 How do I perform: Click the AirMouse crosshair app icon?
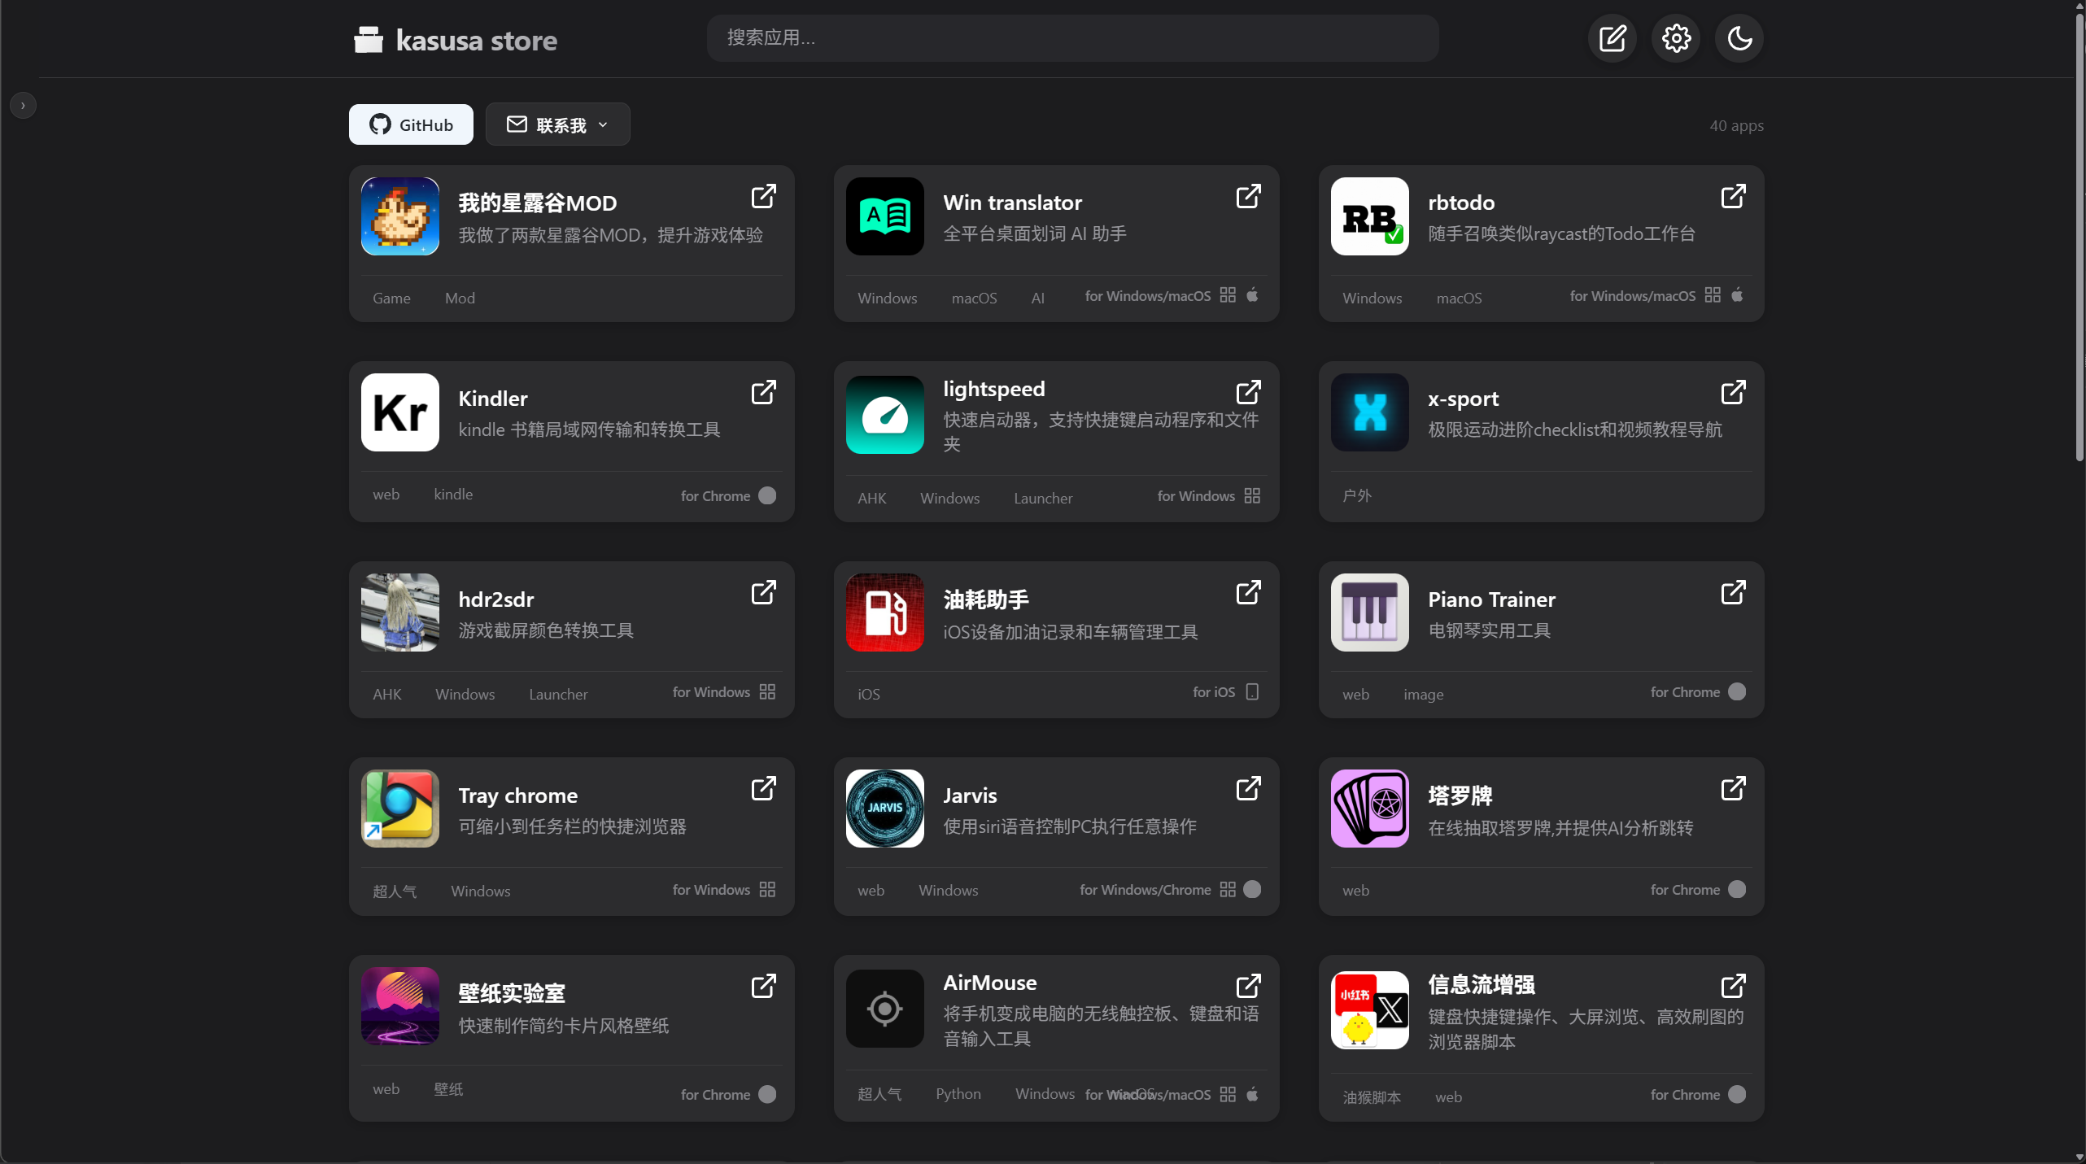[x=885, y=1009]
